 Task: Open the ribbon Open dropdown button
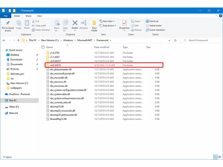click(x=137, y=21)
